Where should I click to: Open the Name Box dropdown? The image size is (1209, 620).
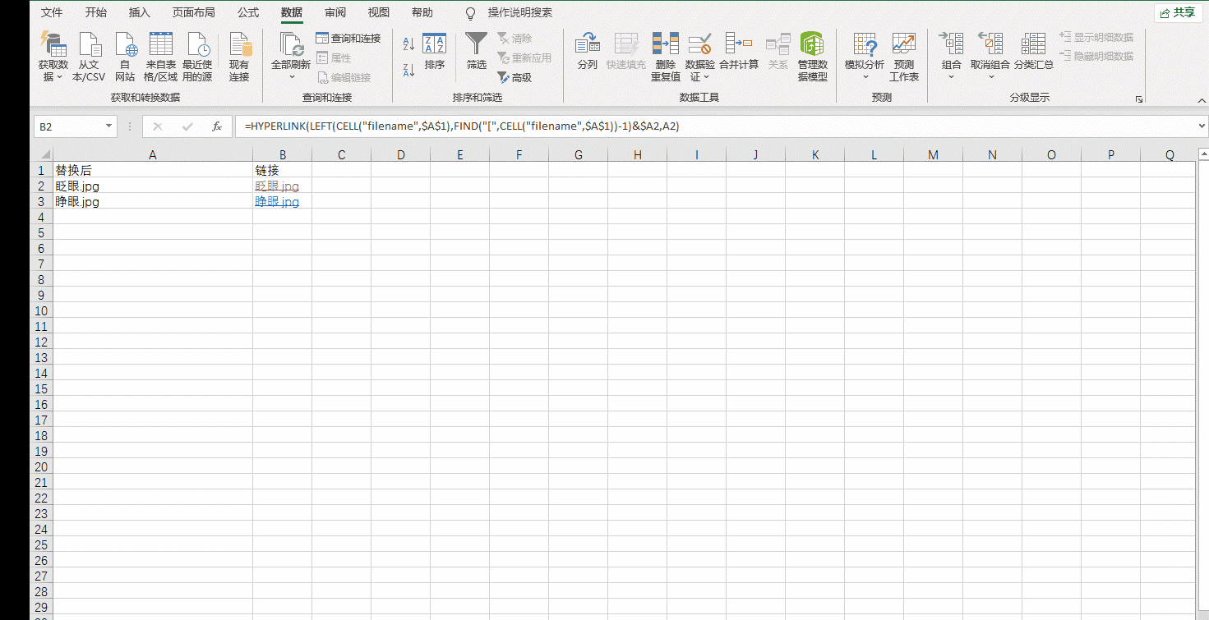point(108,126)
